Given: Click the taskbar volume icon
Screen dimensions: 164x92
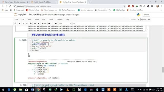Looking at the screenshot, I should [x=147, y=90].
